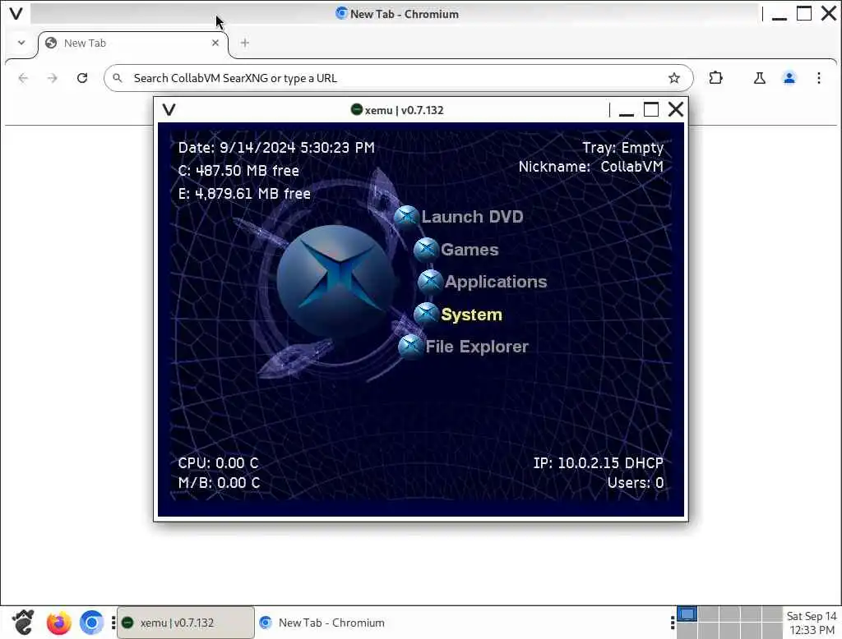Close the Chromium window
Viewport: 842px width, 639px height.
click(829, 13)
